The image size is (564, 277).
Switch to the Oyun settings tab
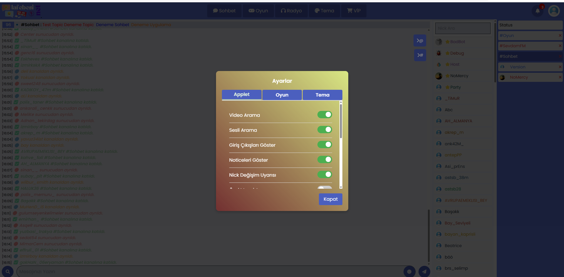pyautogui.click(x=282, y=95)
